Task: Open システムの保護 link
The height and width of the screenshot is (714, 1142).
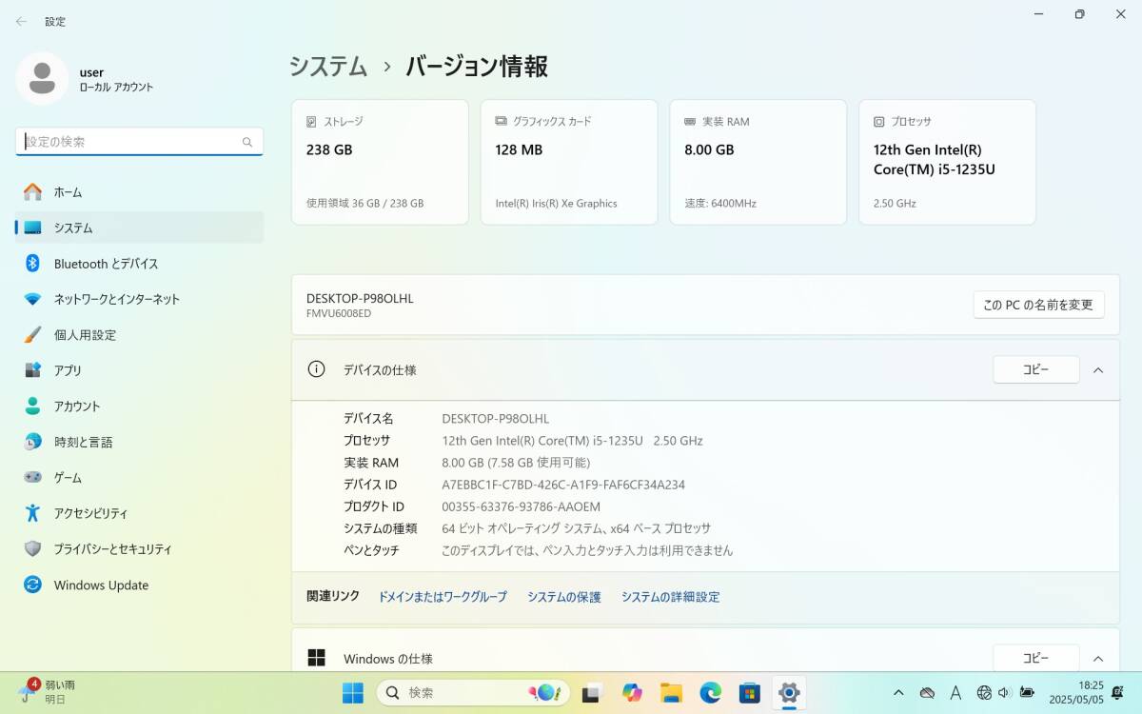Action: (x=564, y=597)
